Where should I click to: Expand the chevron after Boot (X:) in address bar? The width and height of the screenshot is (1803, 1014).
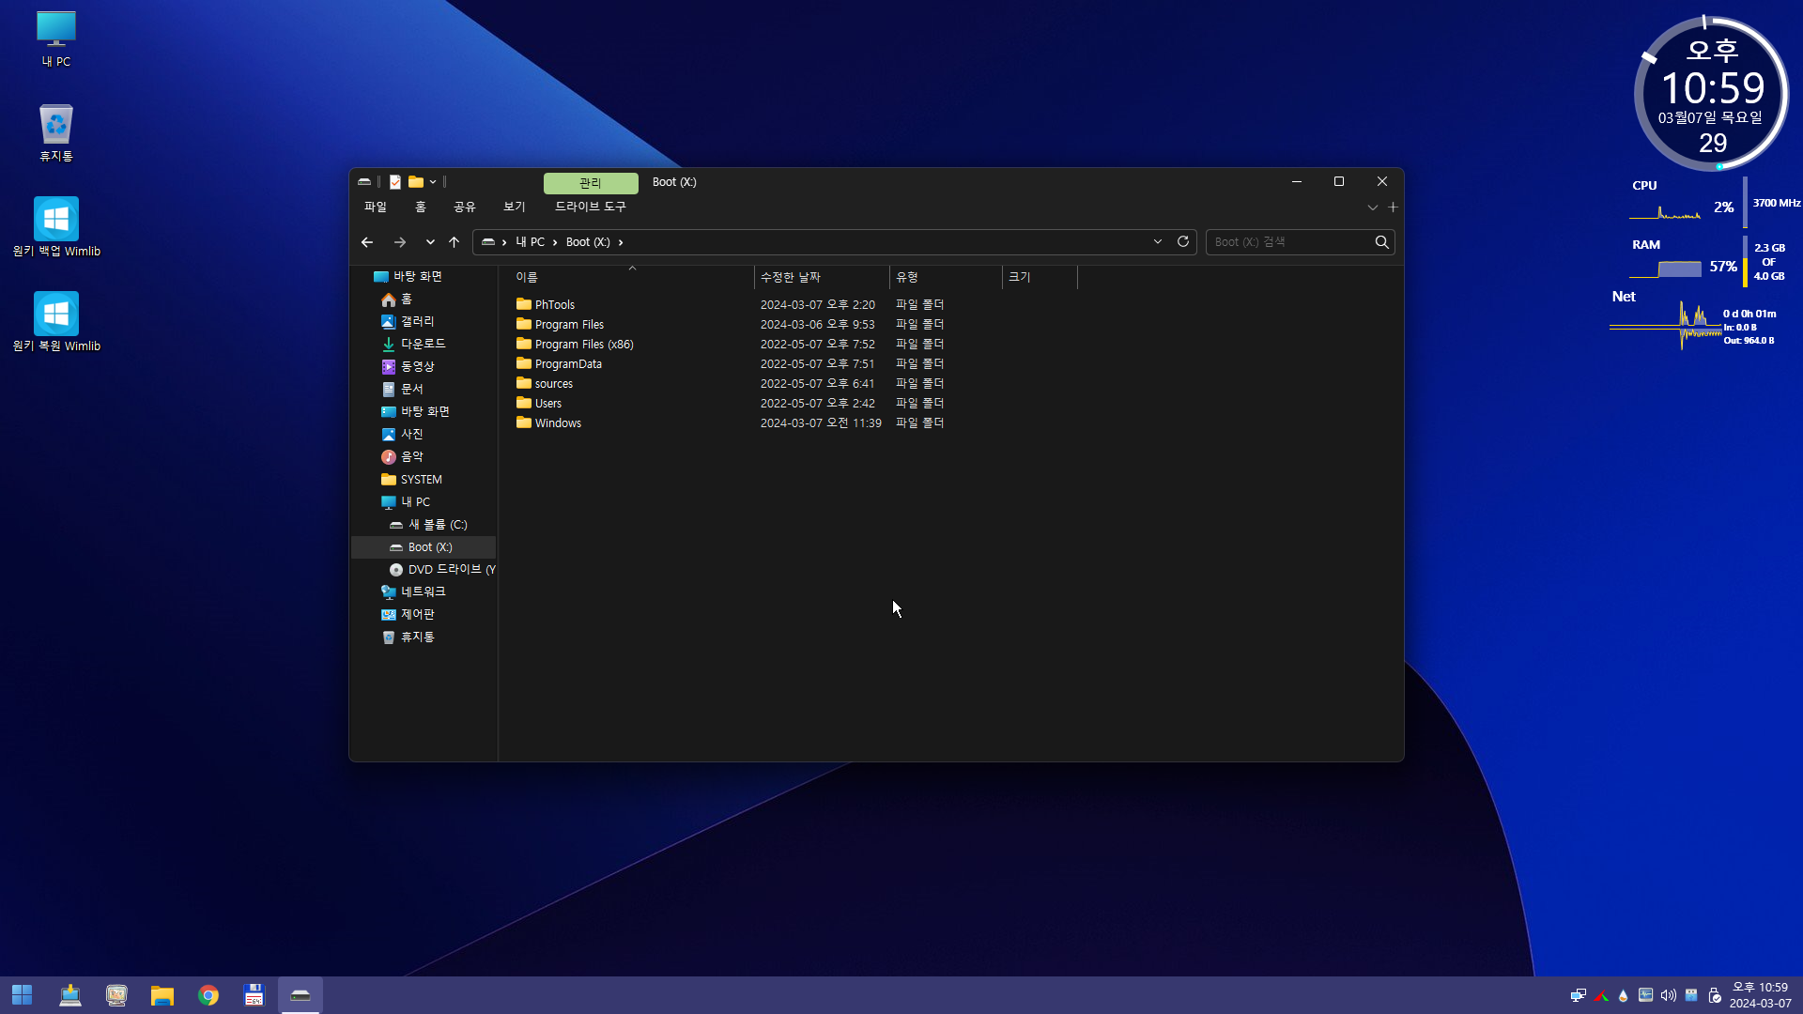[621, 242]
